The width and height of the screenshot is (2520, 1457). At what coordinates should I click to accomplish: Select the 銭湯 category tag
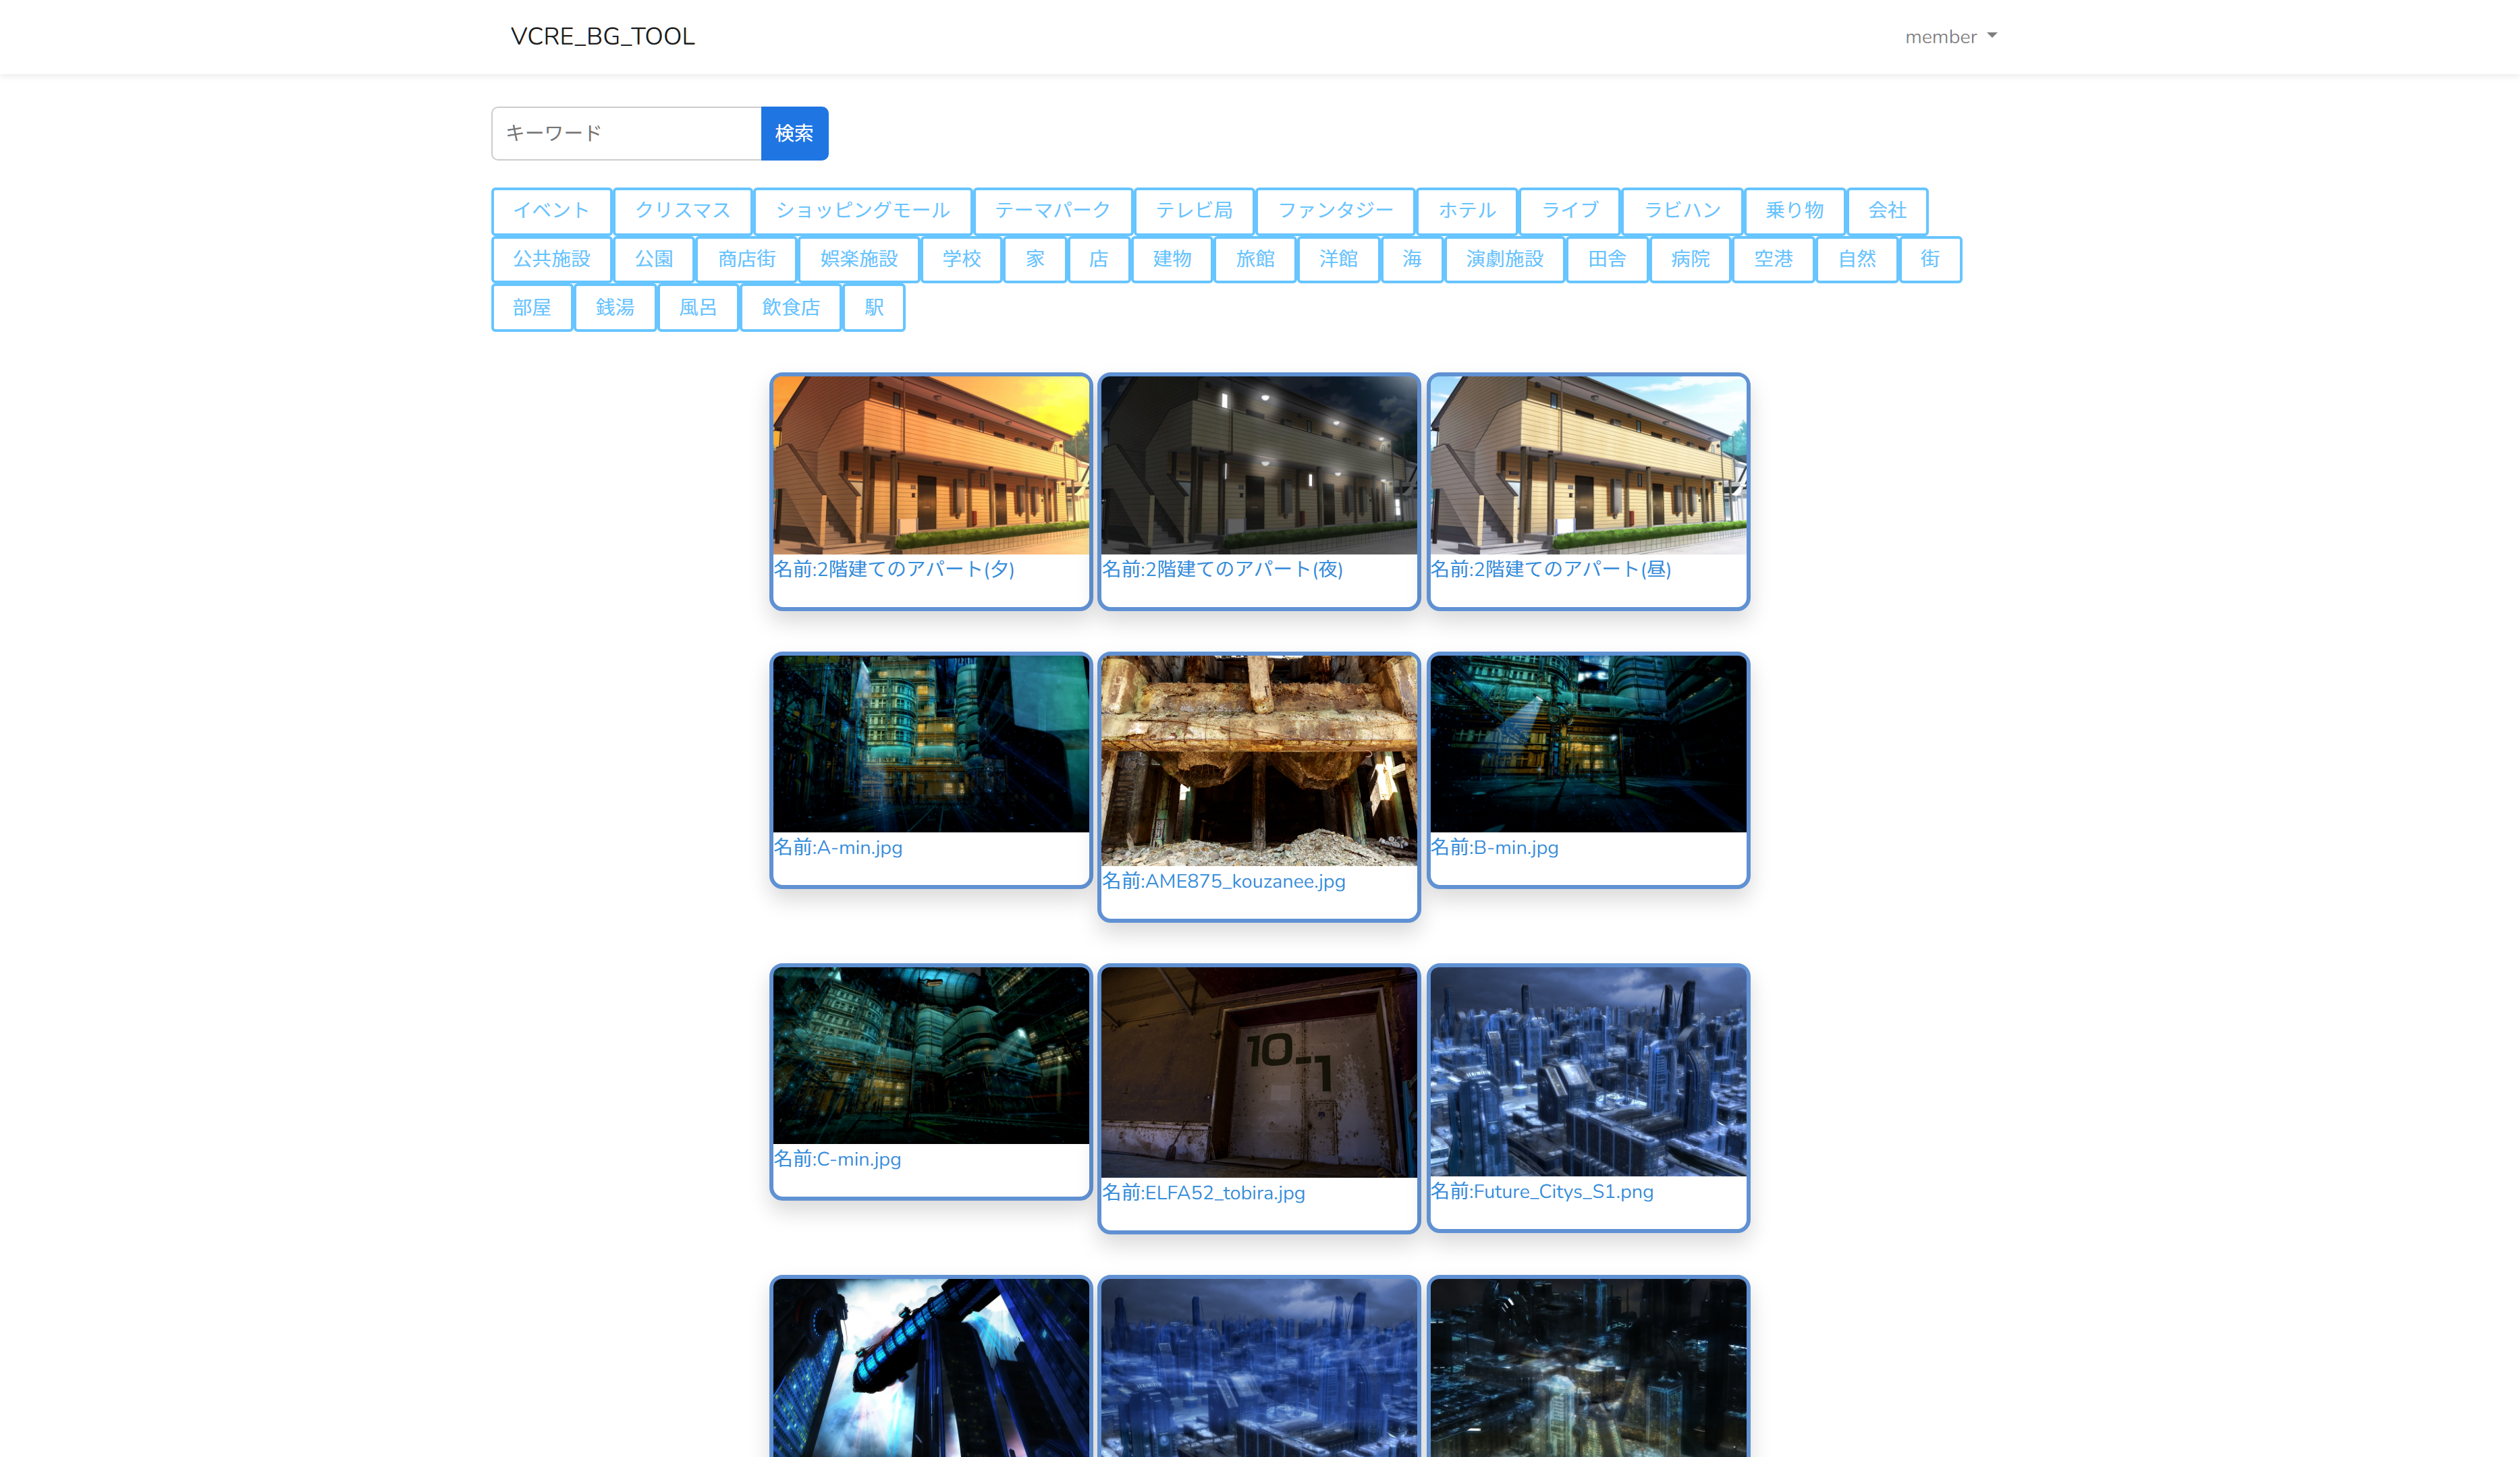(615, 308)
